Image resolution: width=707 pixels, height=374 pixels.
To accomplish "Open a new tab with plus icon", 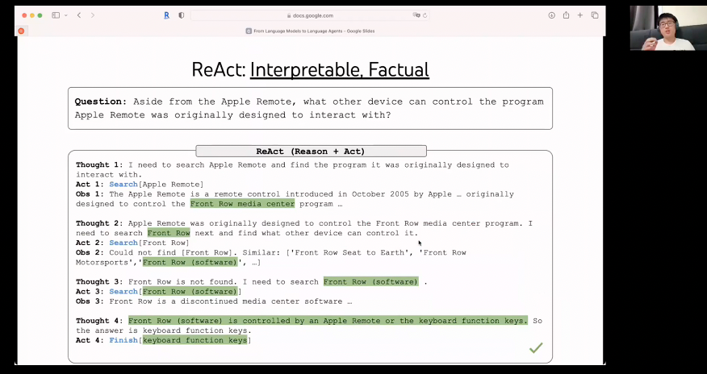I will coord(580,15).
